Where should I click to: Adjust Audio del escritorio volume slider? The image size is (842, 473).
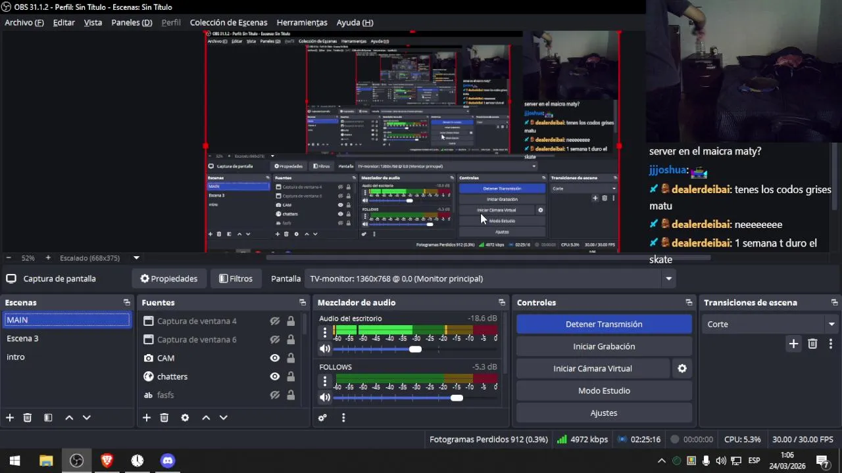pos(415,349)
